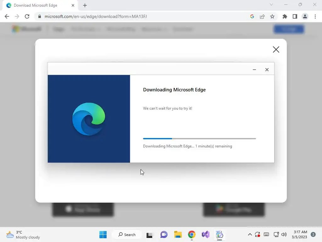Viewport: 322px width, 242px height.
Task: Open the touch keyboard tray icon
Action: point(266,234)
